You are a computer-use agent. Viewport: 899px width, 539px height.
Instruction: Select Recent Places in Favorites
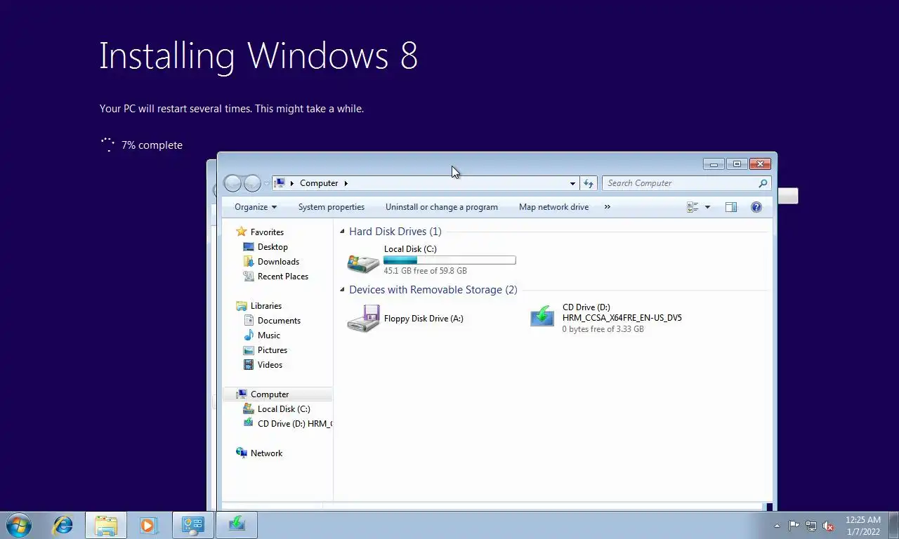point(282,277)
